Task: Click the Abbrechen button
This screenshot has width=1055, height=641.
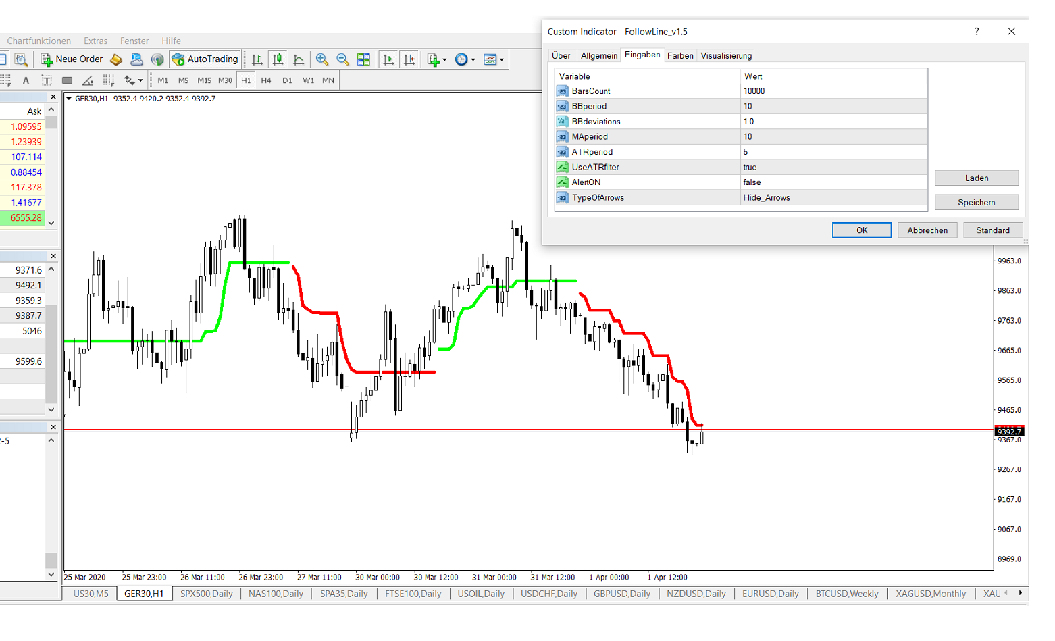Action: click(x=927, y=230)
